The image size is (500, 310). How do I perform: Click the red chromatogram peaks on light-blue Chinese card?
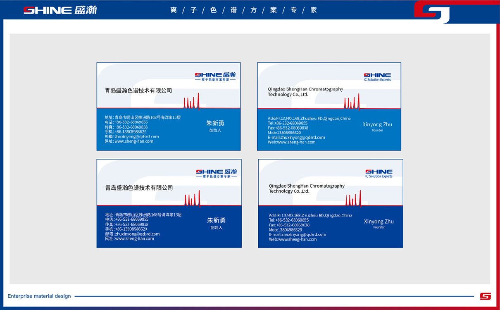(192, 101)
